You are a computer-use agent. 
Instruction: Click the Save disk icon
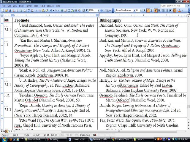pyautogui.click(x=10, y=11)
